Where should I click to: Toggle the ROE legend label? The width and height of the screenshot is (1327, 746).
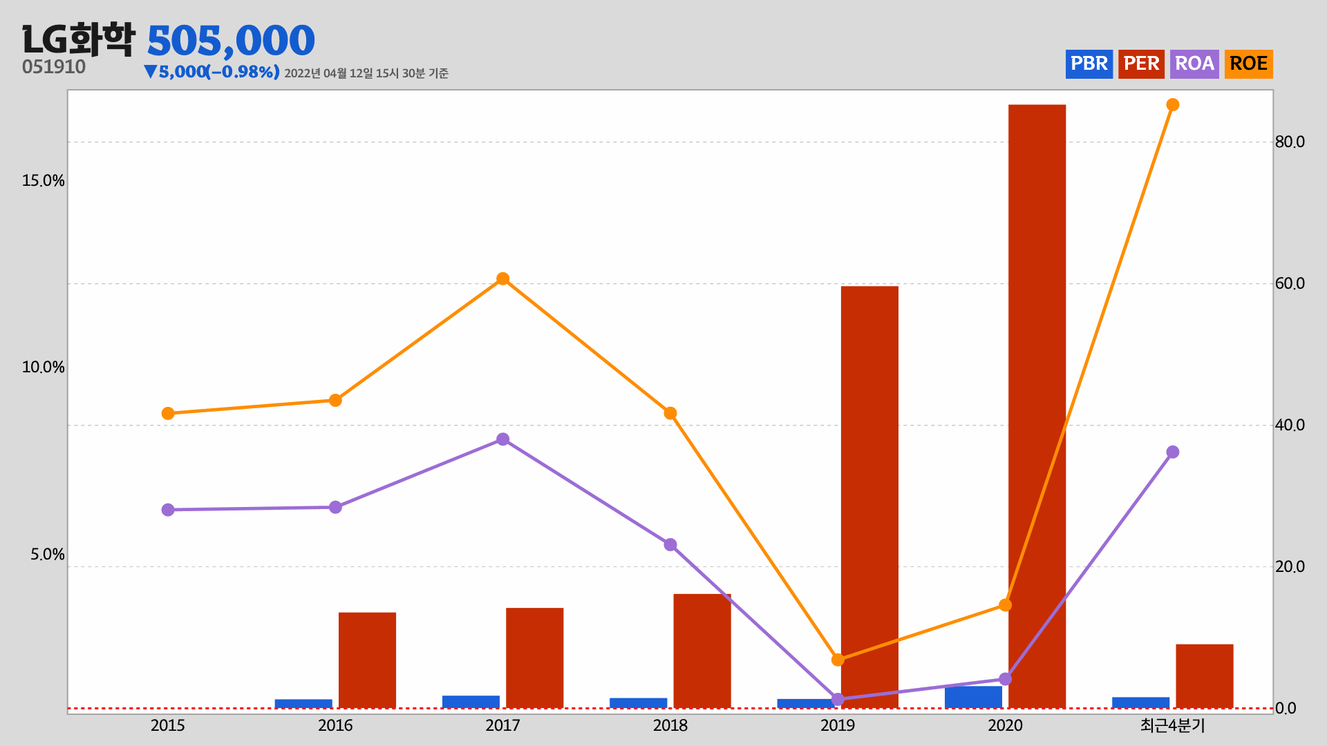pyautogui.click(x=1248, y=64)
